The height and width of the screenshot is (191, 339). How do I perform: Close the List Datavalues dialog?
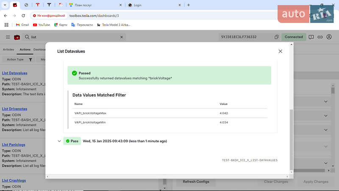coord(280,51)
